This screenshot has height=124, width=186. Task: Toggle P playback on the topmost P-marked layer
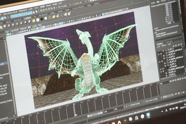coord(161,54)
